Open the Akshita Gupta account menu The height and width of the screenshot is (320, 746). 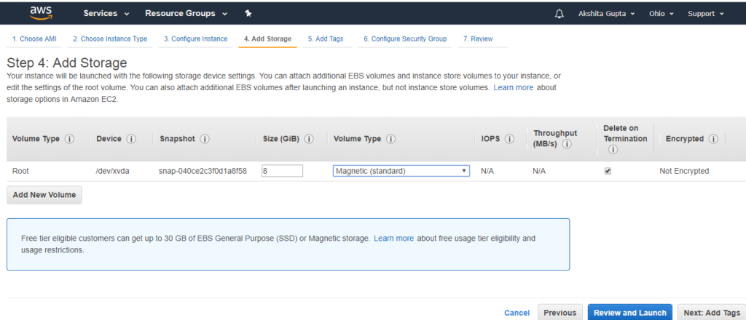(606, 14)
